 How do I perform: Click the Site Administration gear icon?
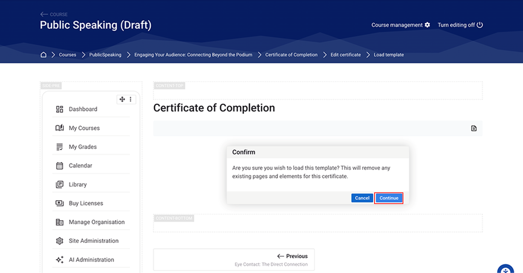click(60, 241)
